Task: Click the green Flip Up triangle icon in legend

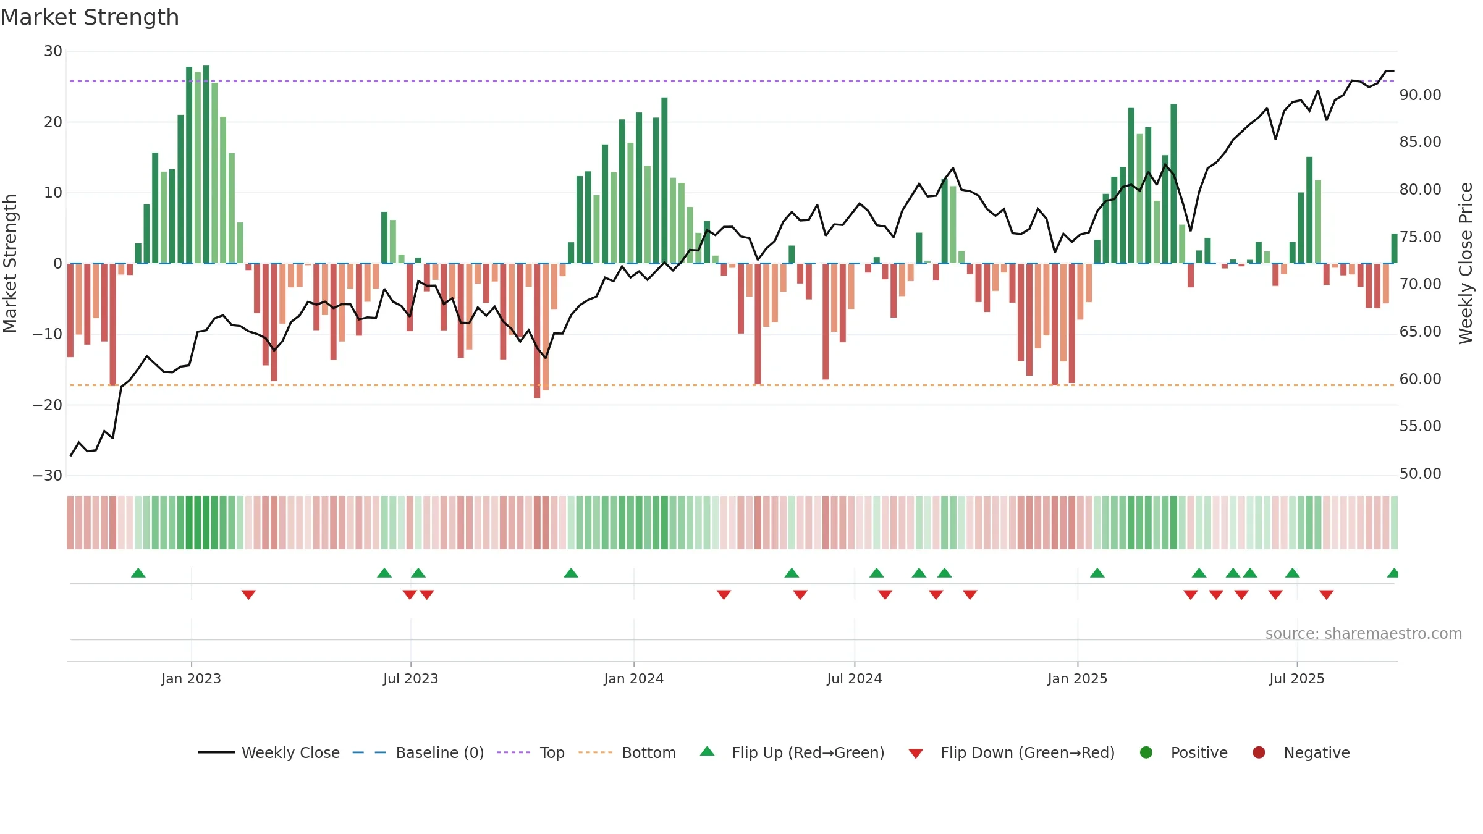Action: click(708, 751)
